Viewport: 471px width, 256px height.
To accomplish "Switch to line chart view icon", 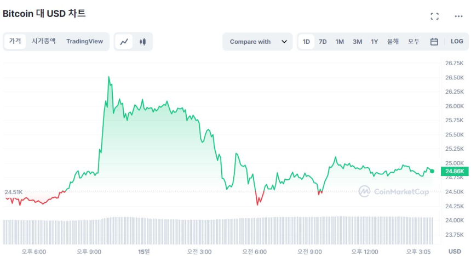I will [x=124, y=42].
